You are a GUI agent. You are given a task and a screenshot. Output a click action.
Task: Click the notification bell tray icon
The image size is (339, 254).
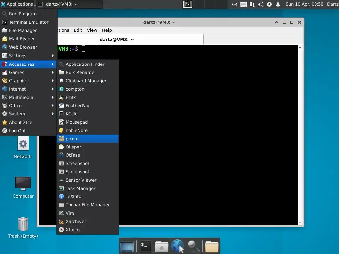278,4
